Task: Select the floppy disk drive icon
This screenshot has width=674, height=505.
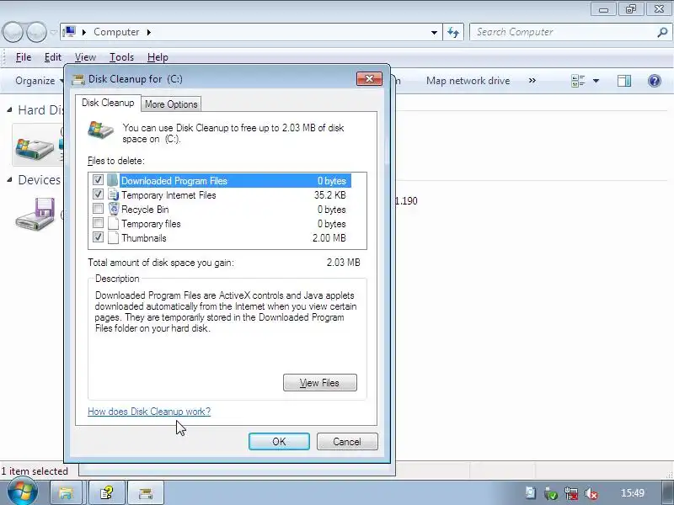Action: point(35,214)
